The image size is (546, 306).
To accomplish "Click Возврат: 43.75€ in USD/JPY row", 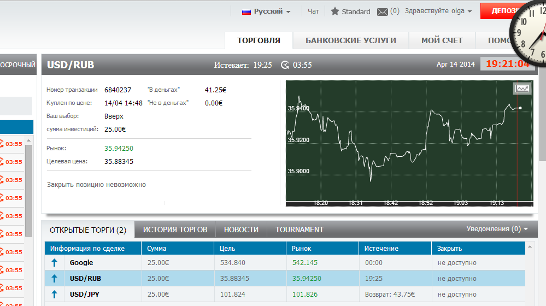I will coord(390,295).
